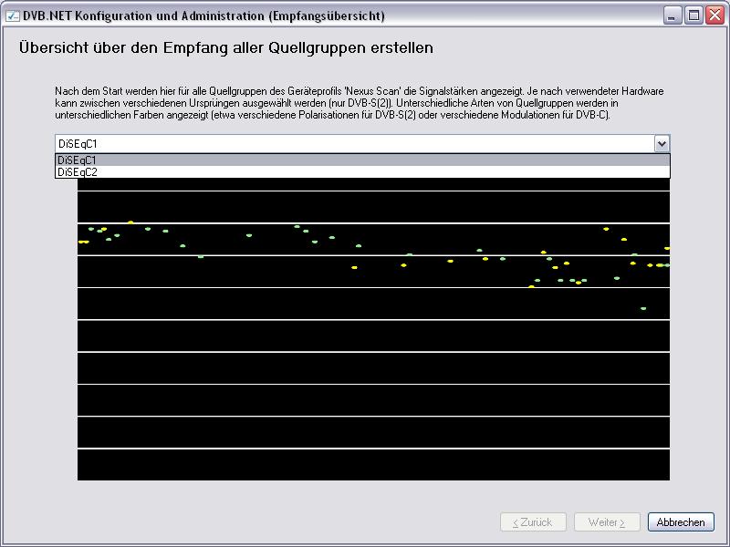Click the greyed-out Weiter button
This screenshot has height=547, width=730.
[607, 522]
